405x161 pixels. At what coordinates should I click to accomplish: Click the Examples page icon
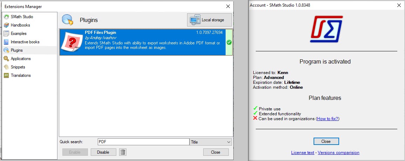click(x=6, y=34)
